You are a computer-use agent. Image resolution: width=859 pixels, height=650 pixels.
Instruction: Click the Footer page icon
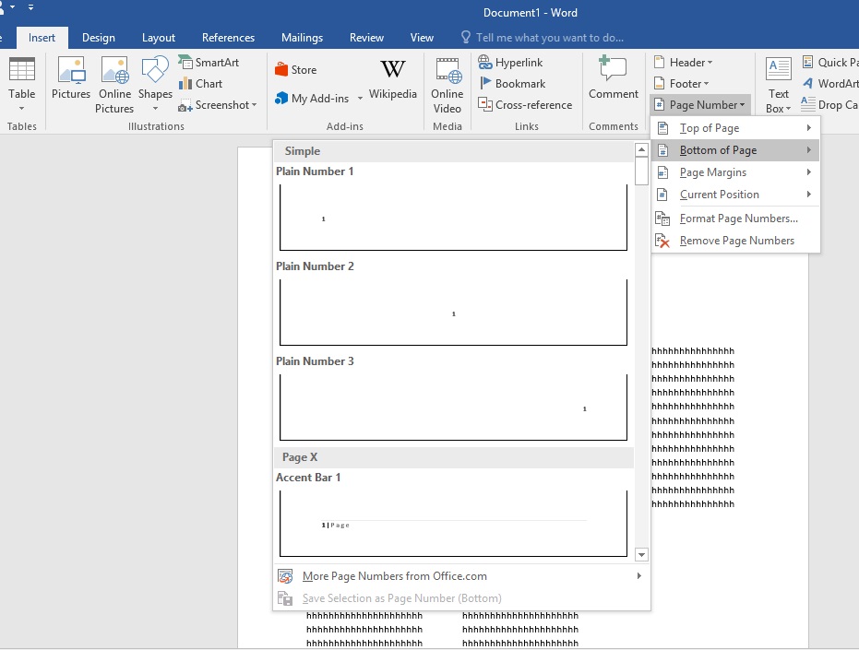(x=660, y=84)
